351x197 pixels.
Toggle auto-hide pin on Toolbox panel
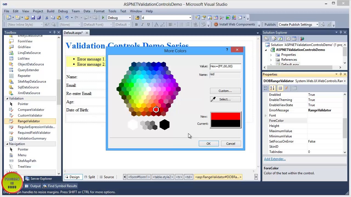[x=54, y=33]
